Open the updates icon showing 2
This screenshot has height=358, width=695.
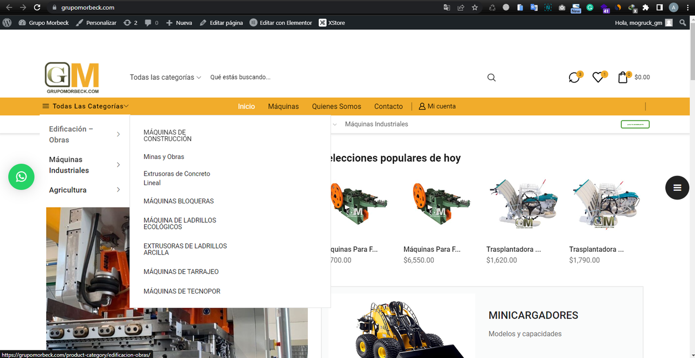coord(130,23)
